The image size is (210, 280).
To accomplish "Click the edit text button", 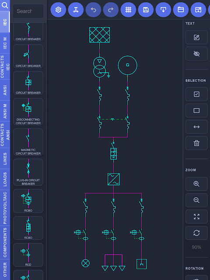I will click(196, 37).
